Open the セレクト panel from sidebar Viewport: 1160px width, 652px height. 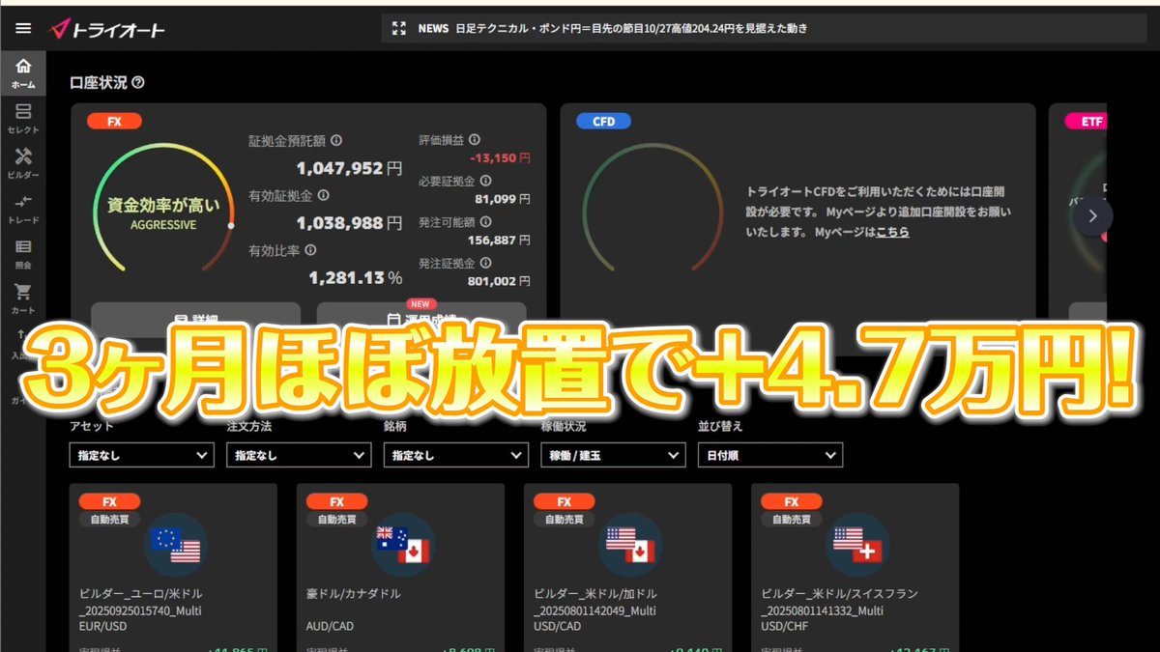[x=23, y=118]
